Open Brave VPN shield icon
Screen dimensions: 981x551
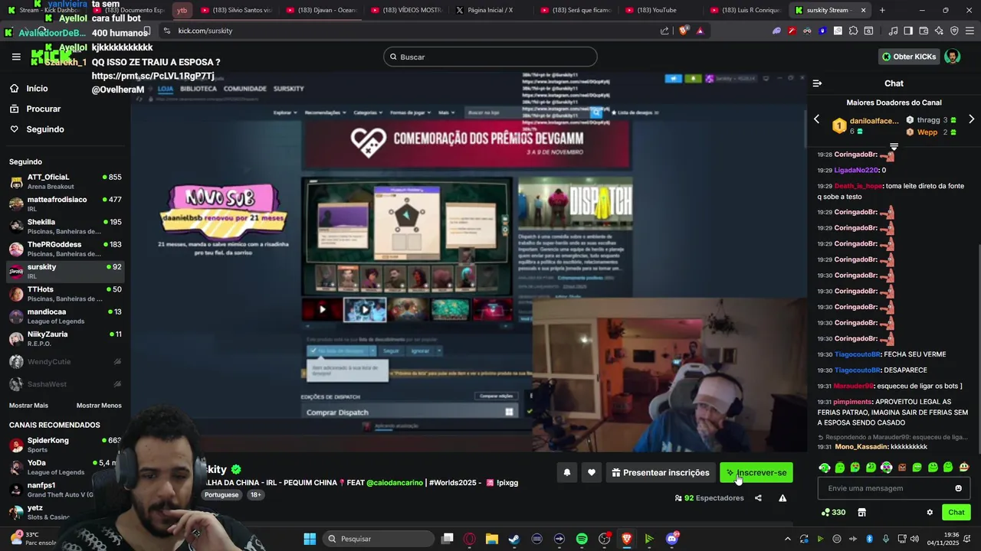954,31
